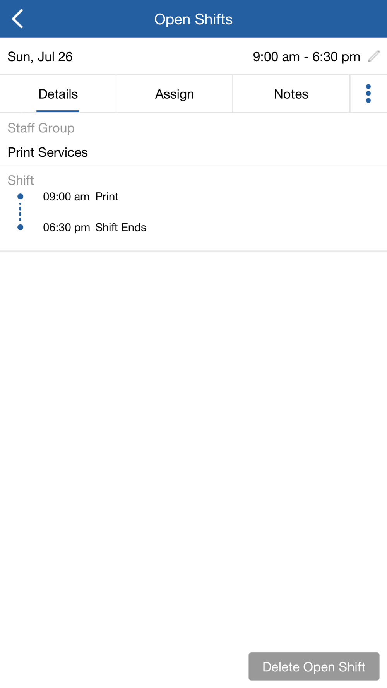The height and width of the screenshot is (688, 387).
Task: Select the Details tab
Action: 58,94
